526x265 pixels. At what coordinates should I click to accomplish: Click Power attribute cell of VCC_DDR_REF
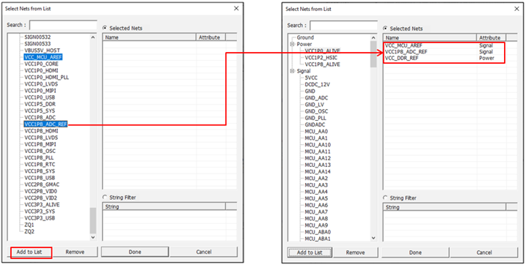(486, 58)
